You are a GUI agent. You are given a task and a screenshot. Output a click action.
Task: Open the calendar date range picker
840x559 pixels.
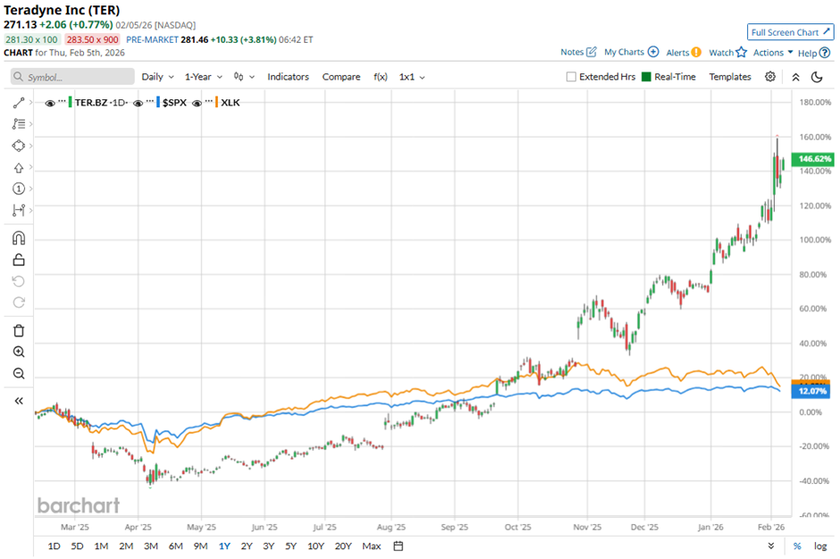[x=399, y=546]
